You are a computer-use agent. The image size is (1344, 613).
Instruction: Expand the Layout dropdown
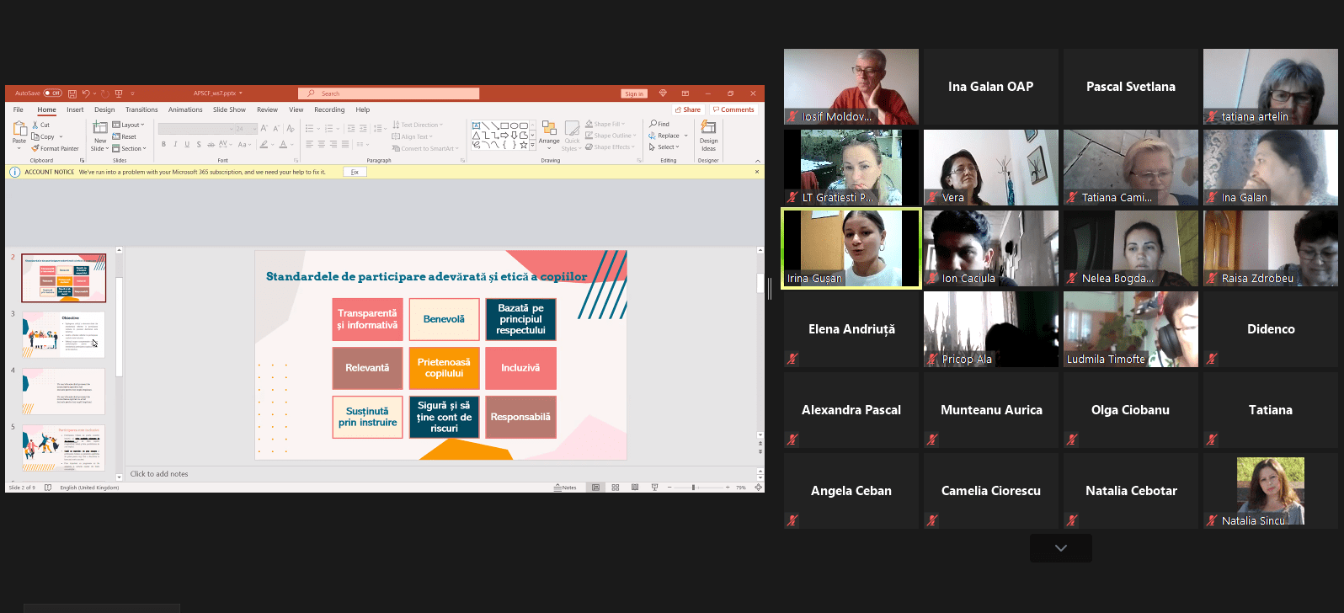coord(129,125)
